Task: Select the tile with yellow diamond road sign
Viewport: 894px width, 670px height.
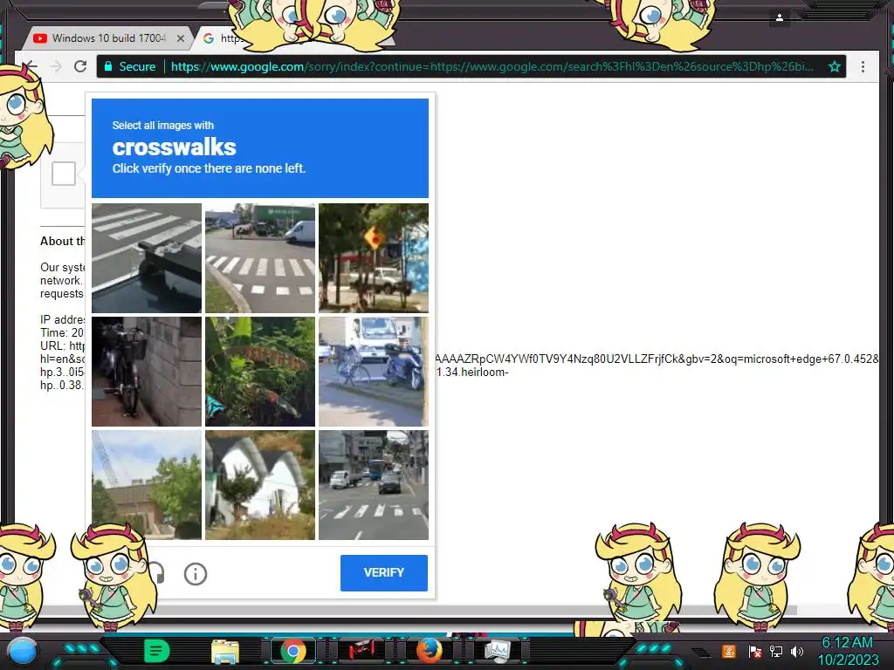Action: [x=374, y=258]
